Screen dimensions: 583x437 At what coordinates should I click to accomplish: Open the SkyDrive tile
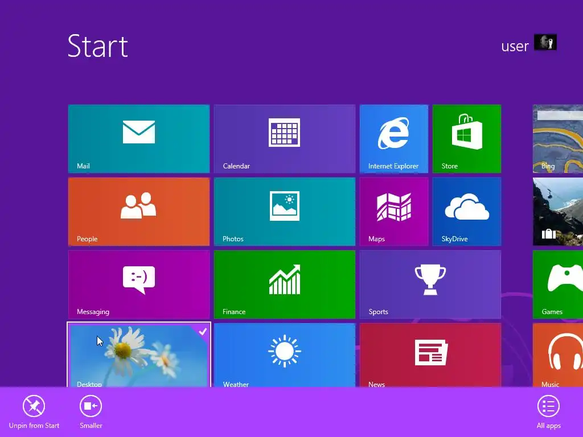[467, 212]
